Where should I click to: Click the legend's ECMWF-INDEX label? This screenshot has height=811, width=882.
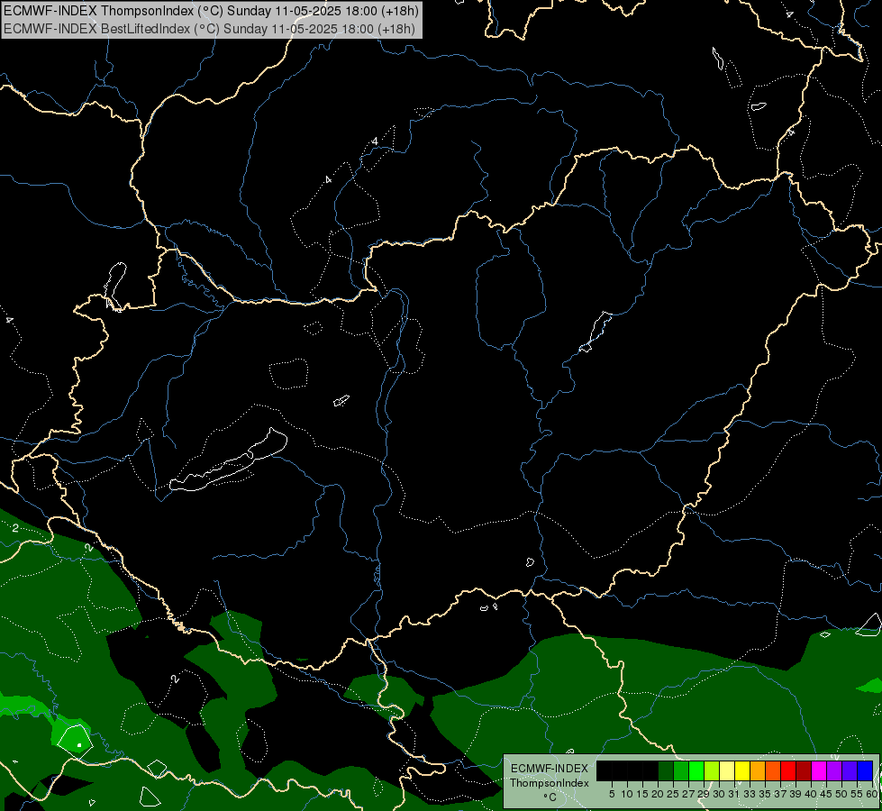click(549, 769)
